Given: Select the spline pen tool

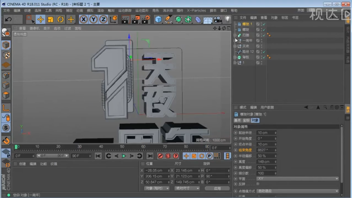Looking at the screenshot, I should (168, 19).
